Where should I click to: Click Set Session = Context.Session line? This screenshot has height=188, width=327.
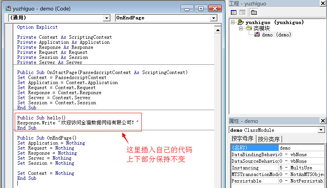pyautogui.click(x=57, y=103)
